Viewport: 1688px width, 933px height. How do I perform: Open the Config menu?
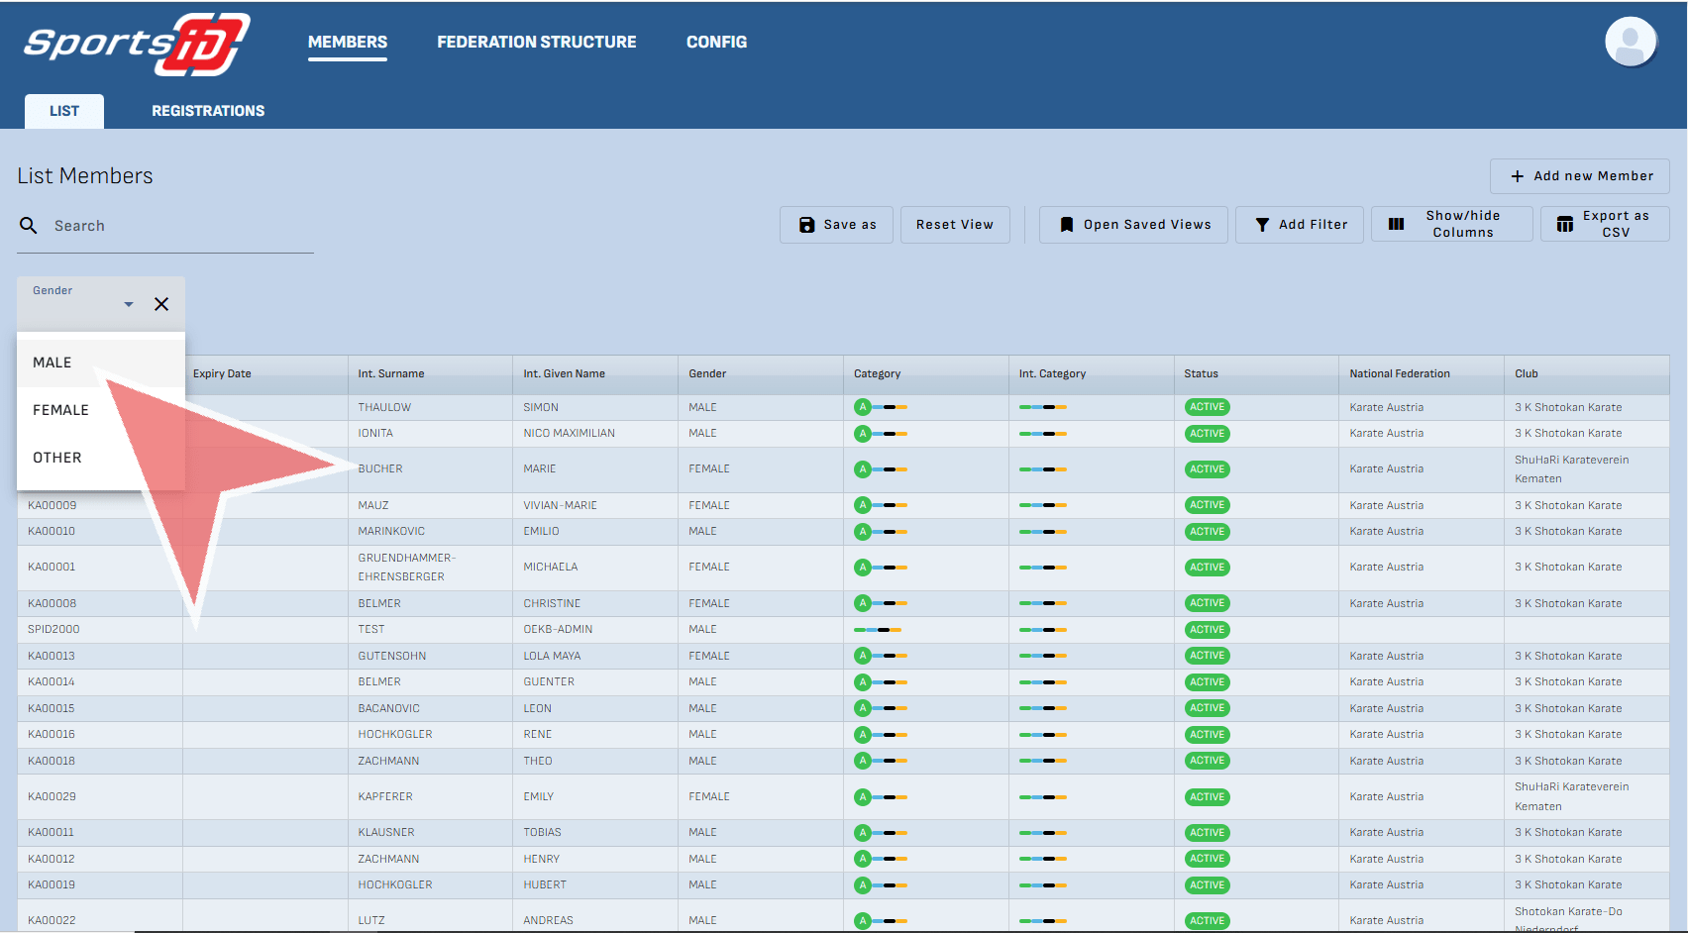(x=716, y=42)
